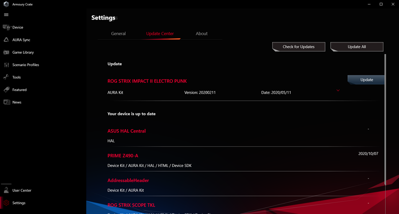Click ROG STRIX IMPACT II ELECTRO PUNK title
399x214 pixels.
[x=147, y=81]
